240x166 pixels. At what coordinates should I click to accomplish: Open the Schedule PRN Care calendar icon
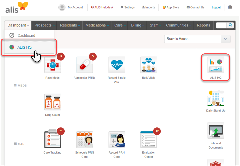84,140
